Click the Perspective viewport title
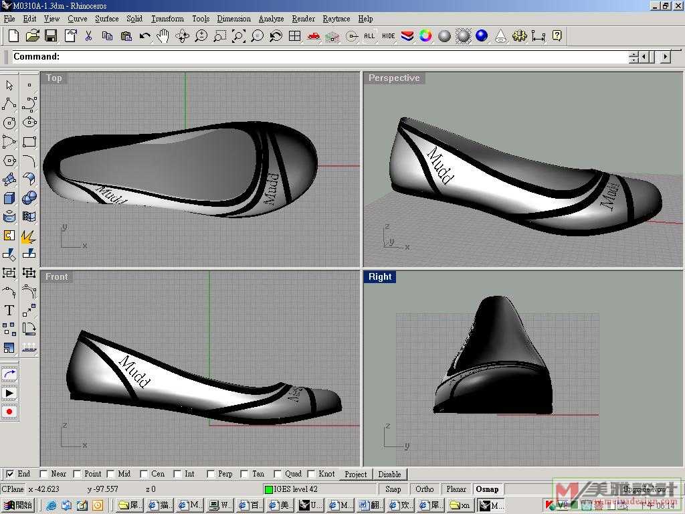685x514 pixels. click(x=394, y=78)
